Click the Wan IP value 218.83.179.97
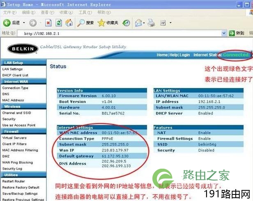 point(115,150)
